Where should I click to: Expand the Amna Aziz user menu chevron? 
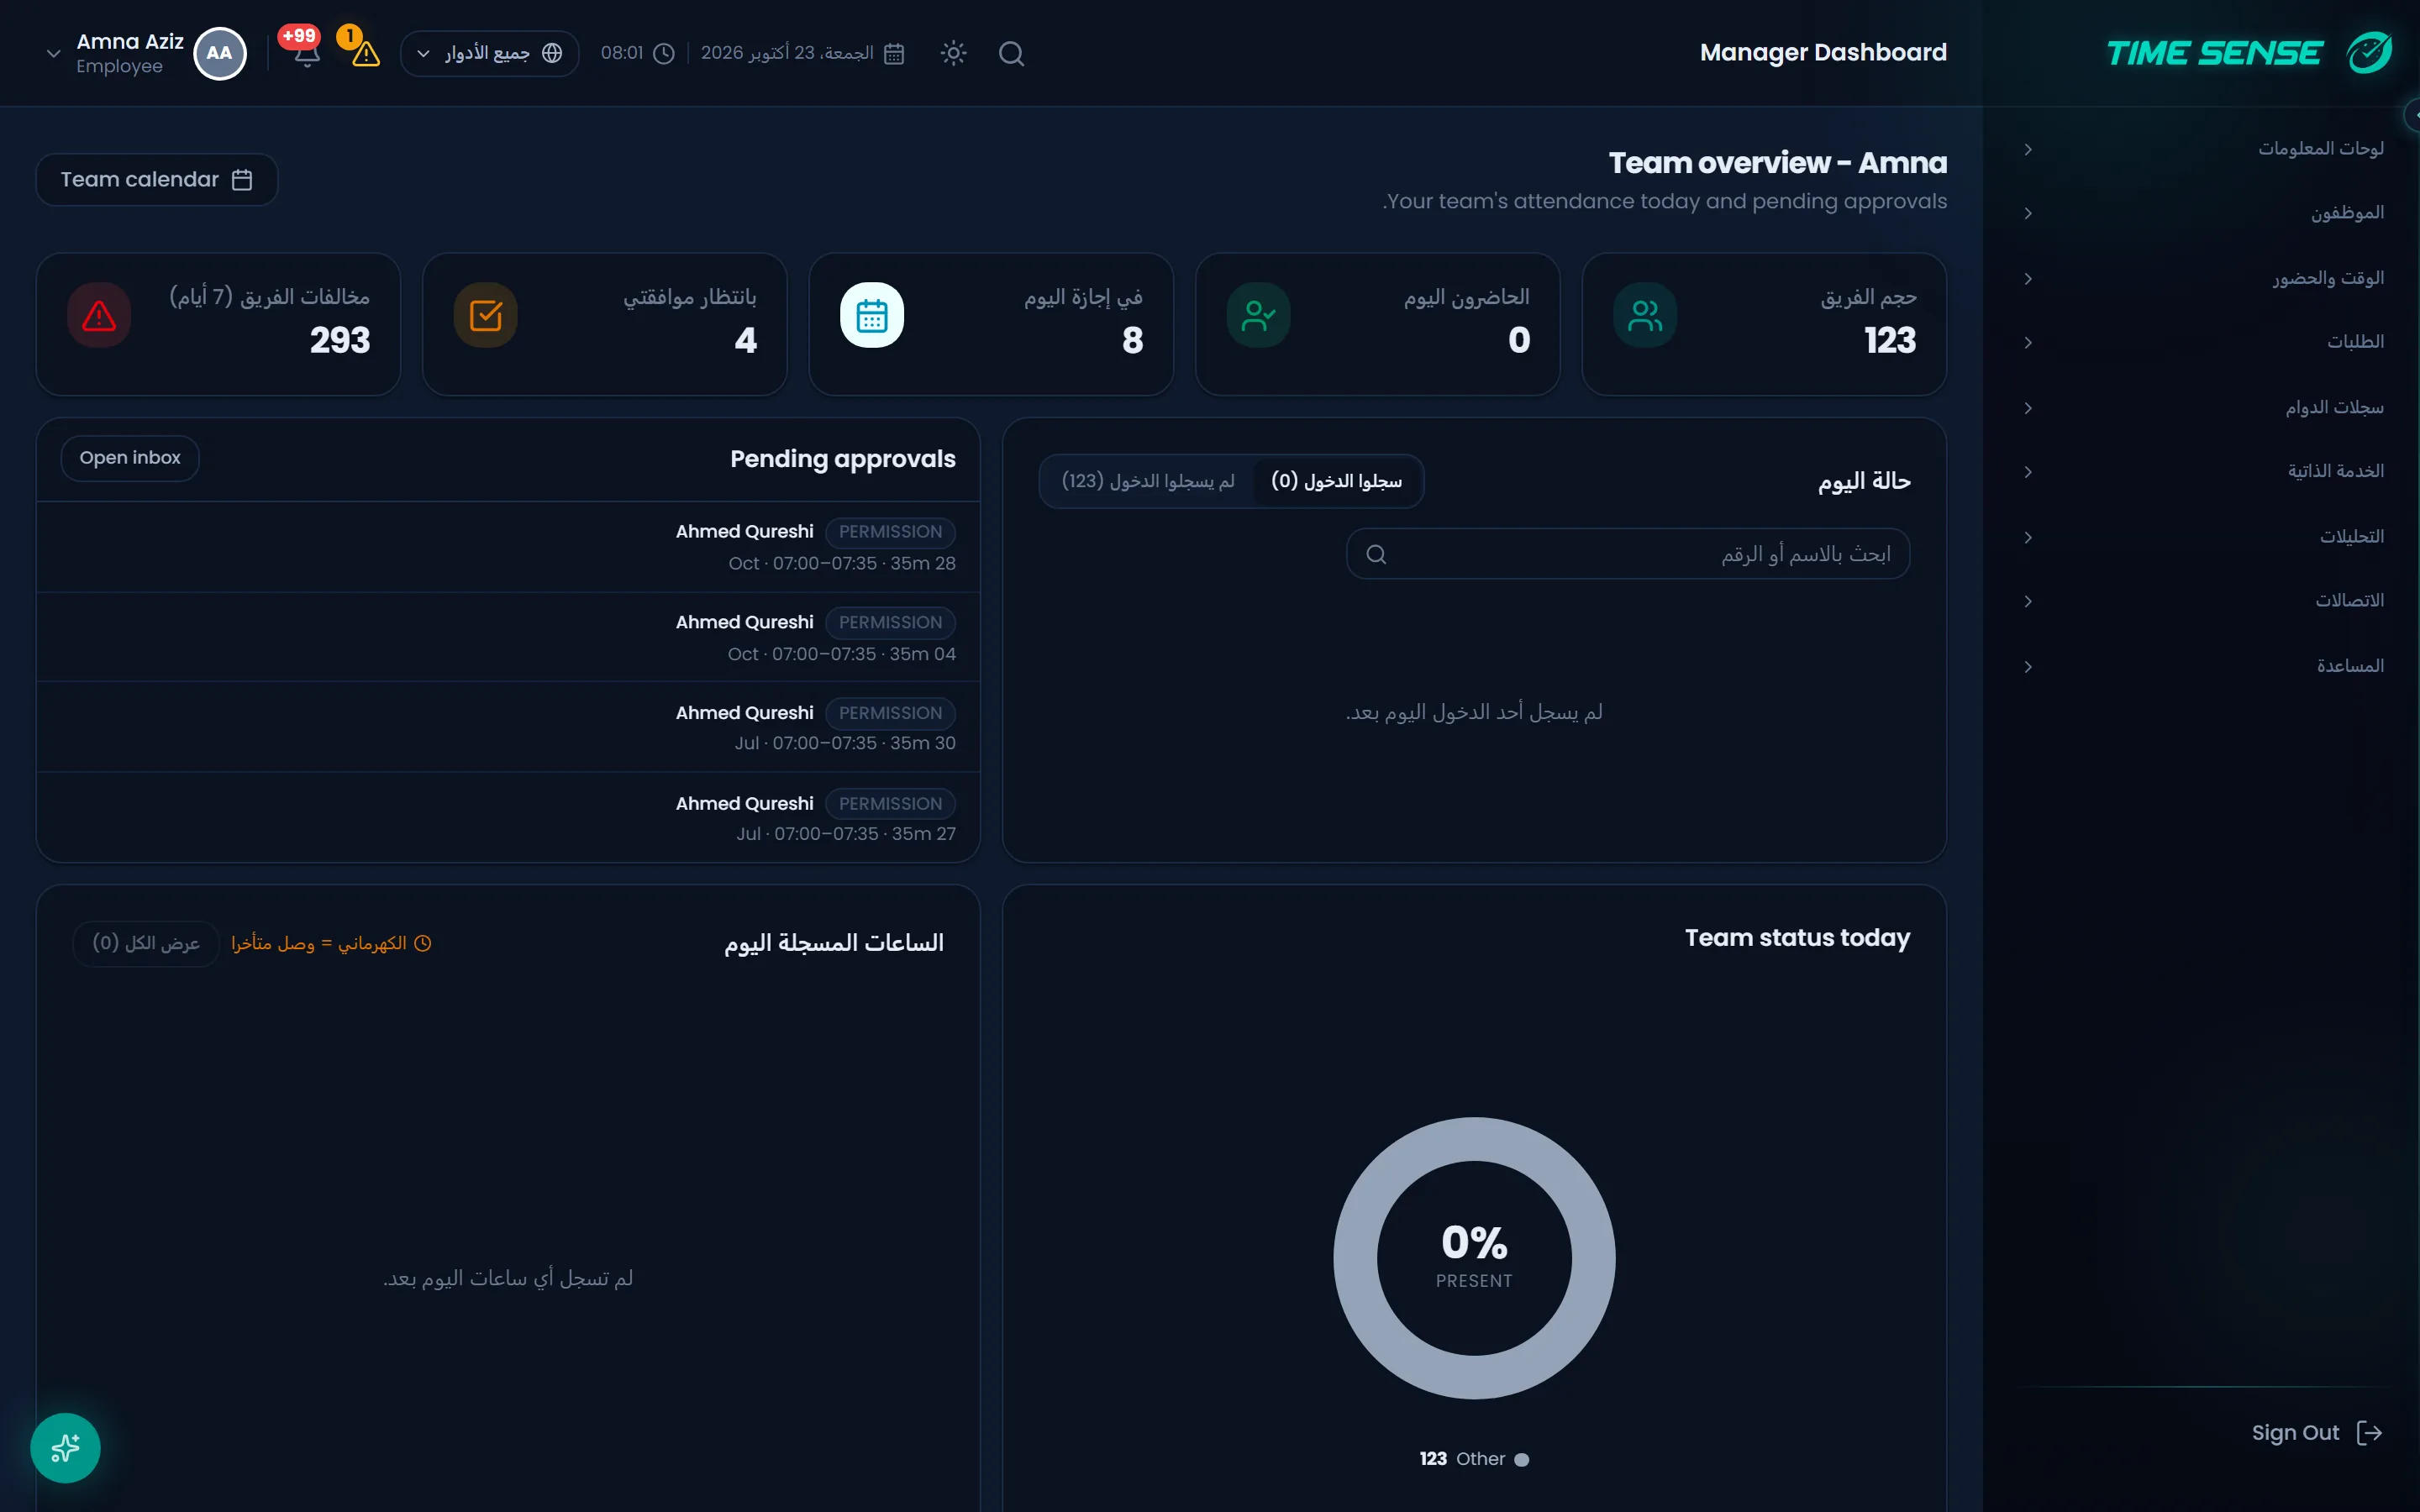54,54
